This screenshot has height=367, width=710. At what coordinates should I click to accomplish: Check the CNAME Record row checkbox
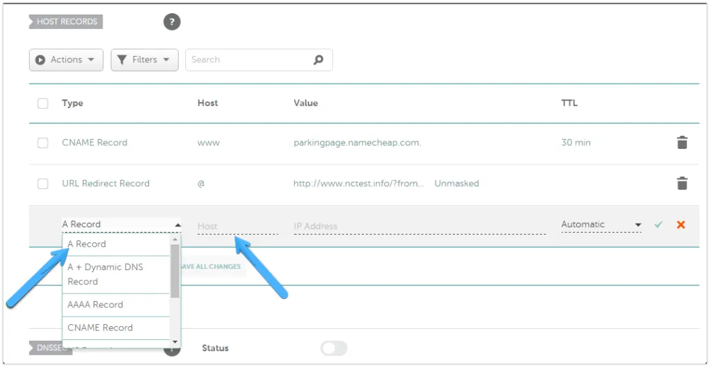tap(43, 143)
